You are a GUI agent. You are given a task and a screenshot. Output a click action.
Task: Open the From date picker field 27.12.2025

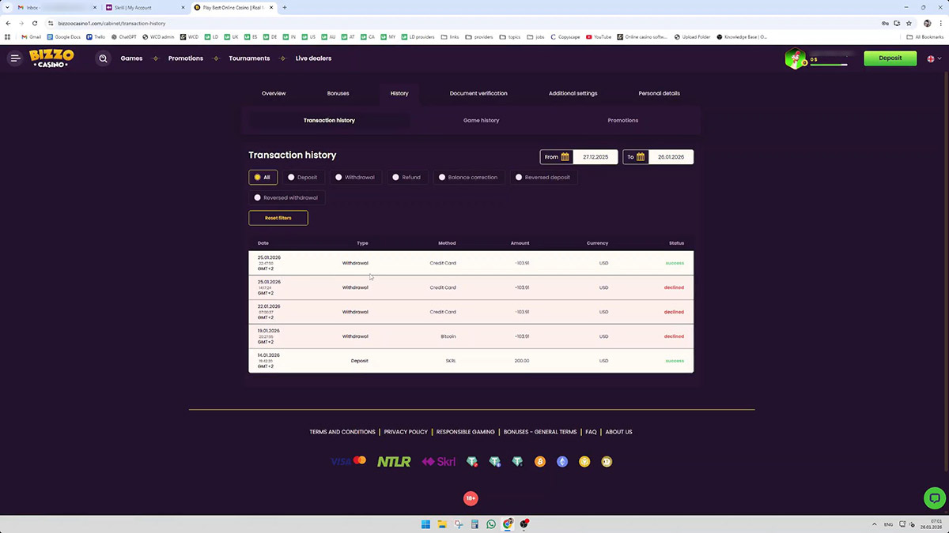click(x=595, y=157)
